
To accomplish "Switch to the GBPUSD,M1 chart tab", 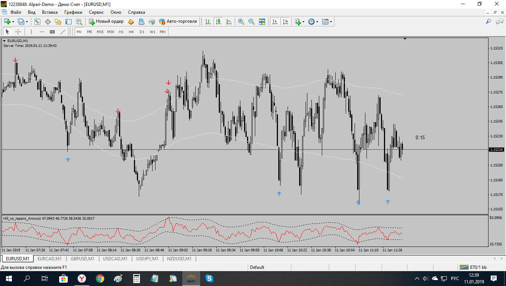I will pyautogui.click(x=83, y=258).
